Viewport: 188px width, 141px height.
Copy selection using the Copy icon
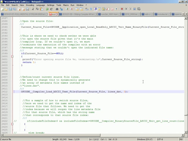[37, 9]
